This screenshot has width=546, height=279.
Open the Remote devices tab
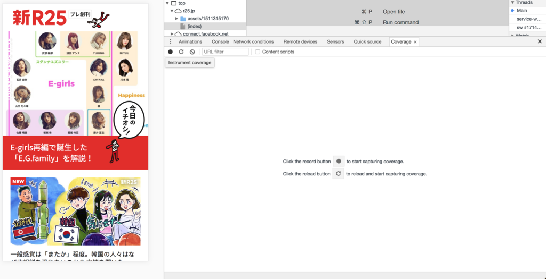pos(300,41)
